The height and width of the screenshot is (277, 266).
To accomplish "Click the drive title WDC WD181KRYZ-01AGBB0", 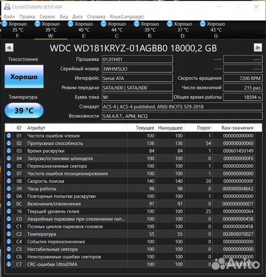I will pos(108,48).
